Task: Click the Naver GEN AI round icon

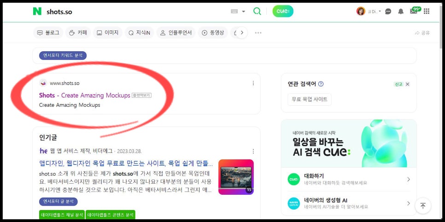Action: (293, 203)
